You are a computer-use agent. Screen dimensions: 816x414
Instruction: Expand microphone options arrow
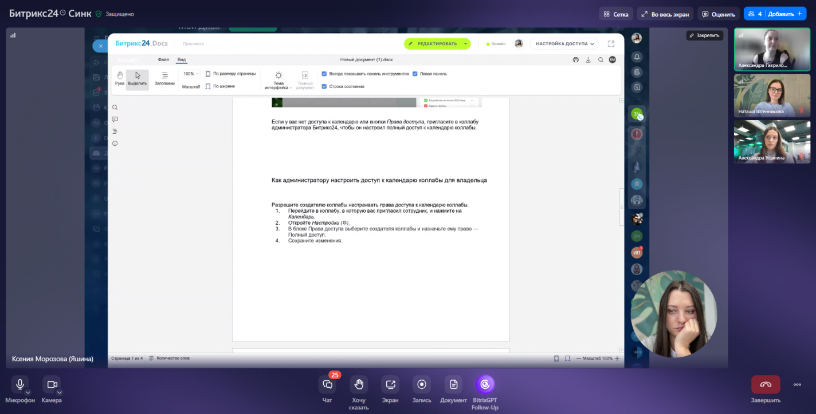28,392
